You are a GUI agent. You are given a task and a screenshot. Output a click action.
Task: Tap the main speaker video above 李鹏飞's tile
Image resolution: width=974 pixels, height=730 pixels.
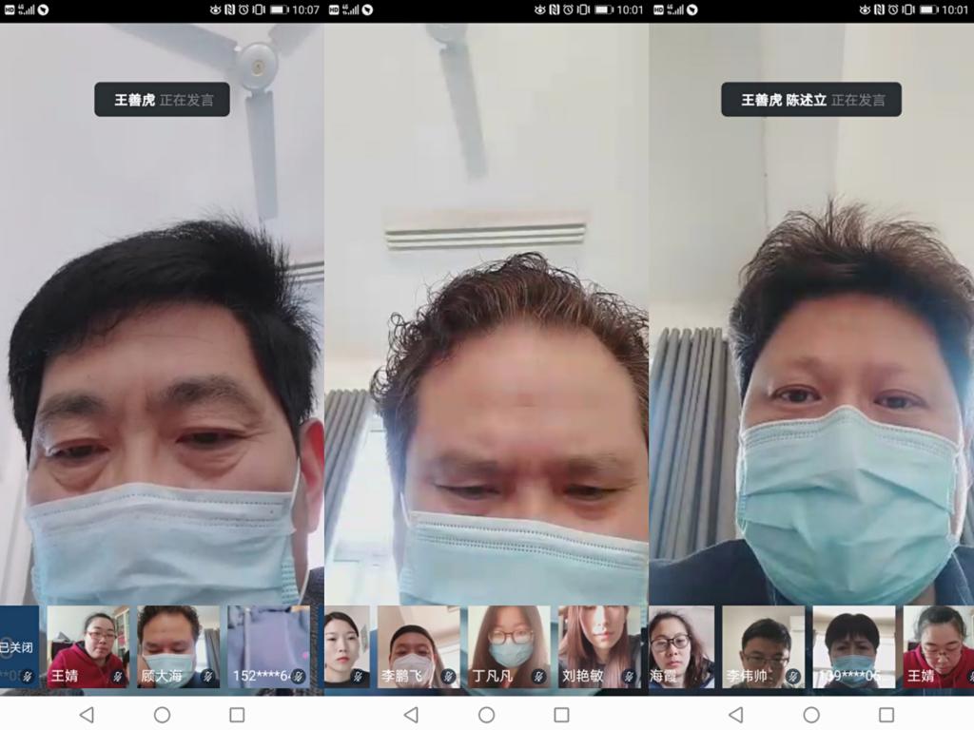click(x=486, y=380)
